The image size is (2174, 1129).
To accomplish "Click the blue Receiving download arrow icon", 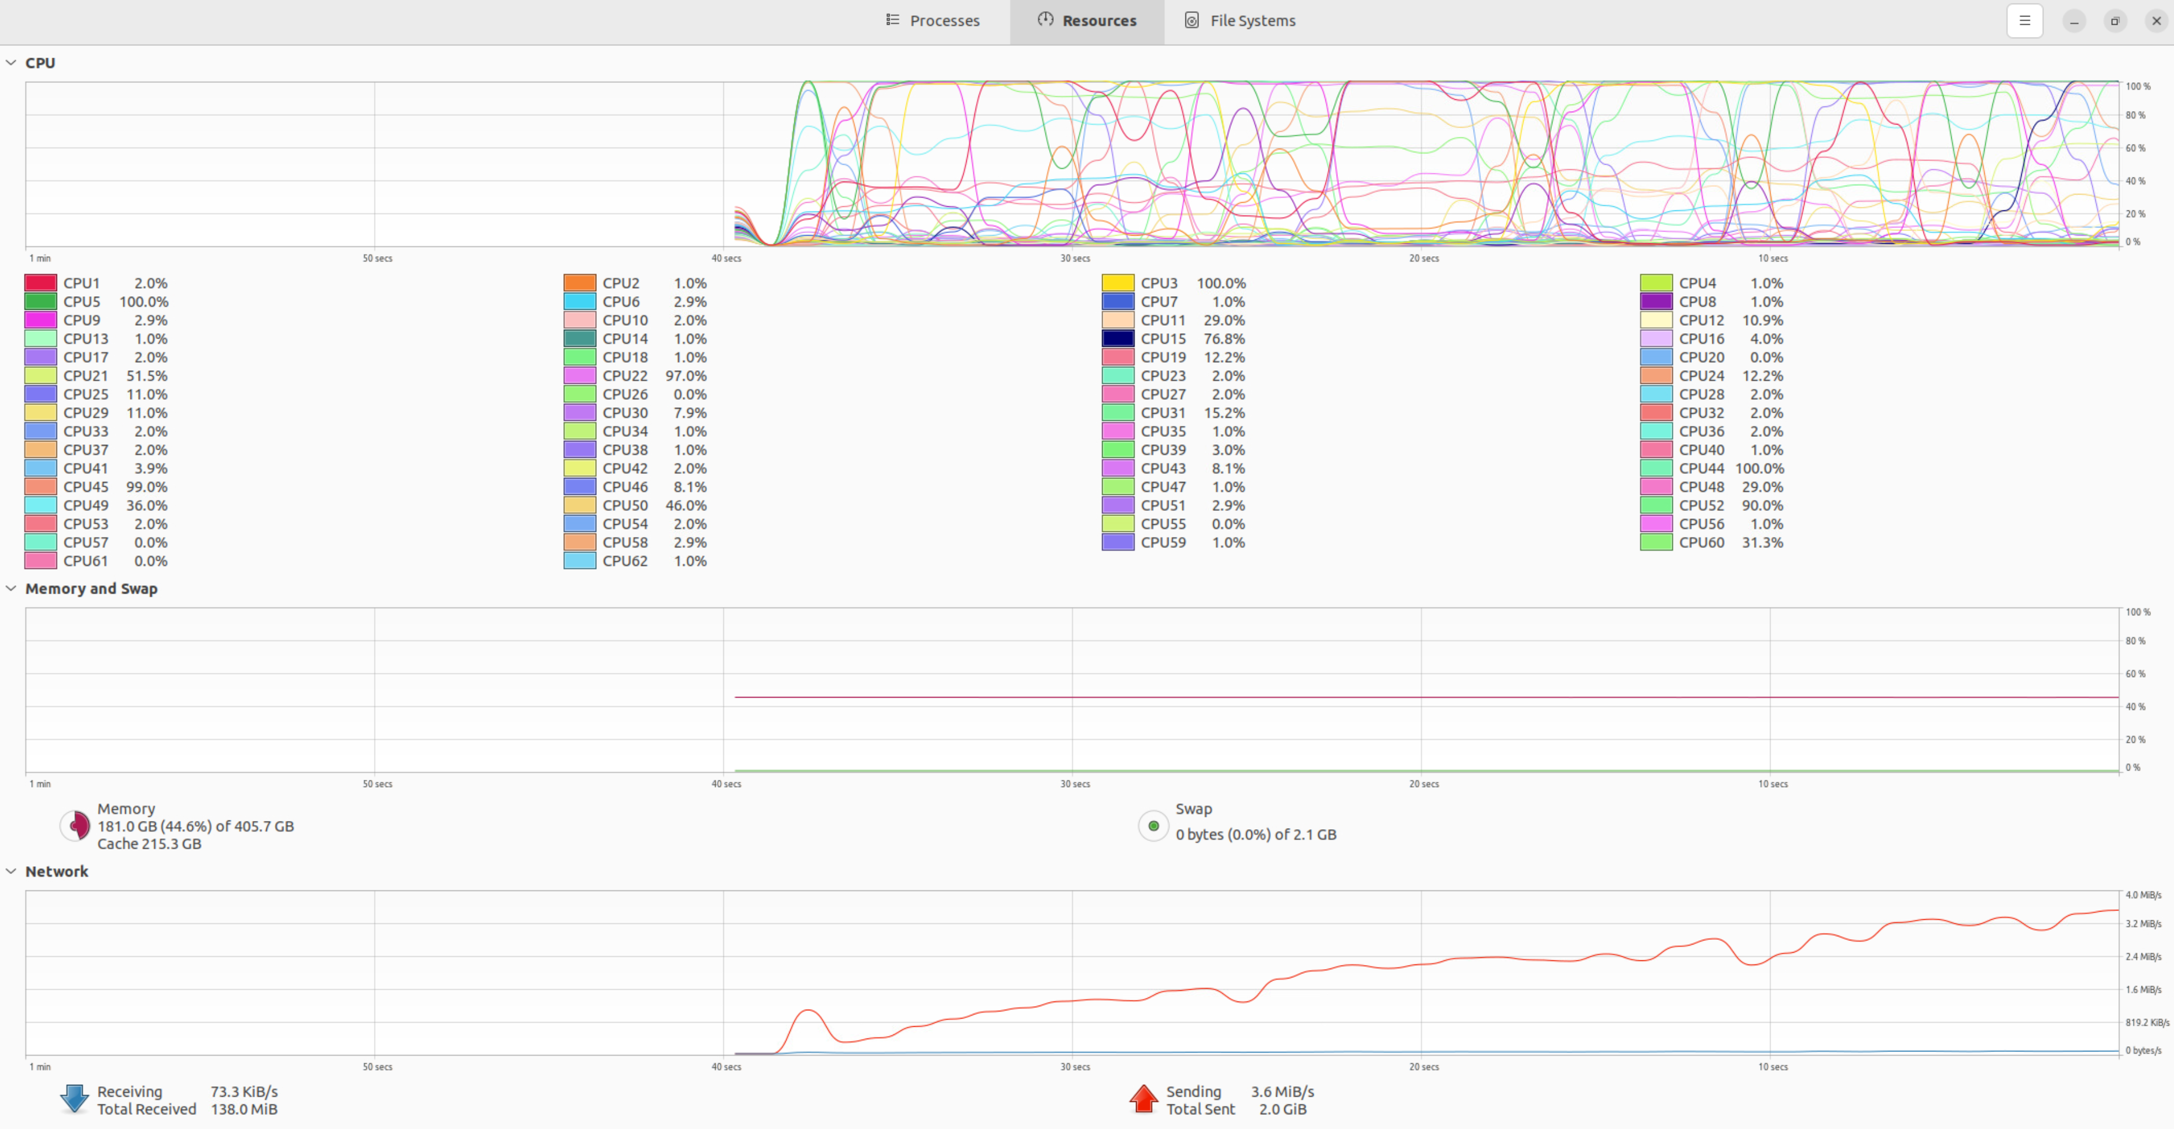I will point(74,1098).
